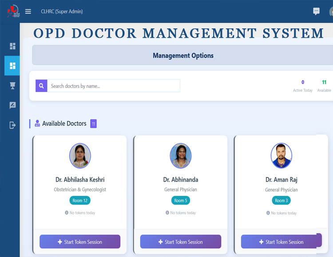Start Token Session for Dr. Abhinanda
Screen dimensions: 333x257
click(181, 242)
